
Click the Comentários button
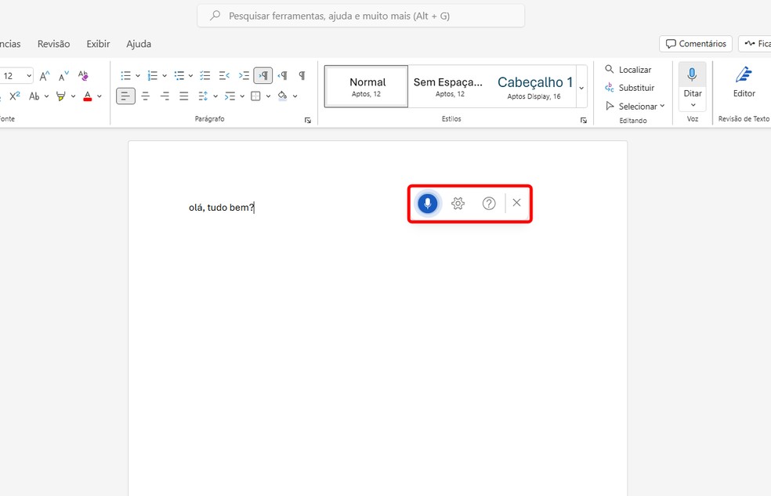click(696, 43)
